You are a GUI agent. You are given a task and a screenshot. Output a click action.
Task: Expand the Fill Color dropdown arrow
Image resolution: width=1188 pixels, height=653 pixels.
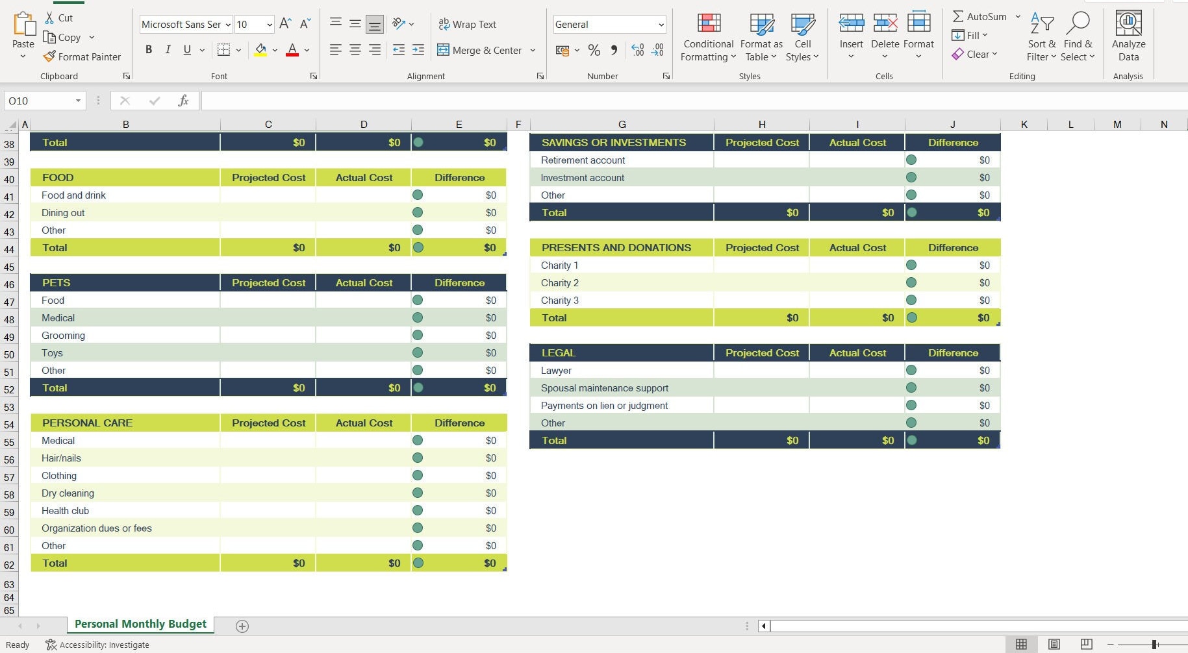point(275,50)
